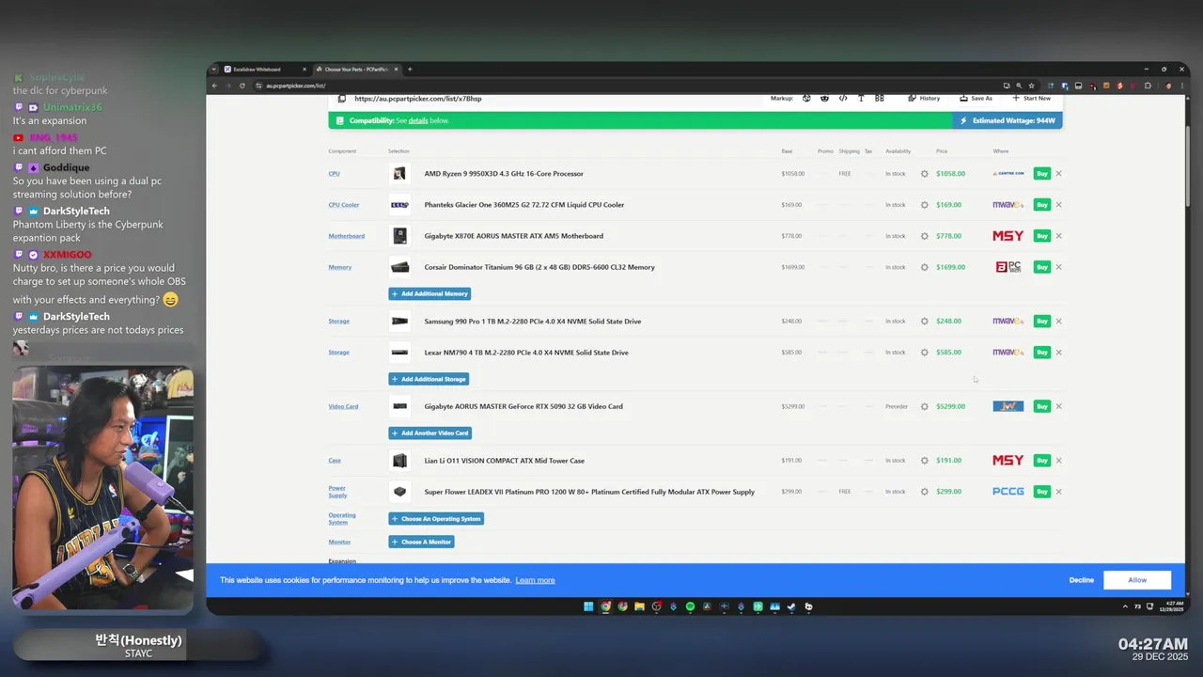
Task: Choose An Operating System
Action: tap(436, 519)
